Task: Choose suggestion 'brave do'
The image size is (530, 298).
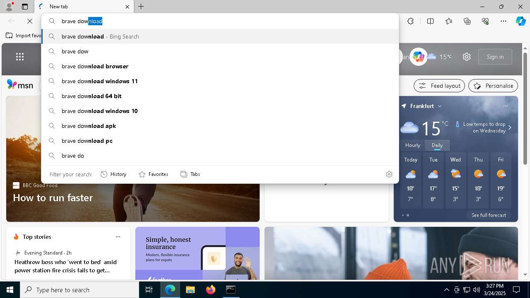Action: [220, 156]
